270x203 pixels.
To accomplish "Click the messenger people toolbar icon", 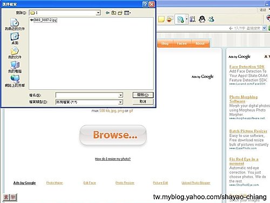I will (x=211, y=19).
